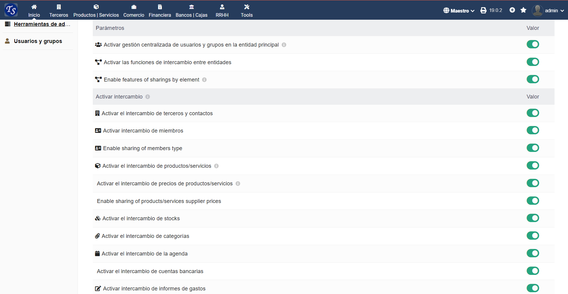Toggle intercambio de productos/servicios

533,166
